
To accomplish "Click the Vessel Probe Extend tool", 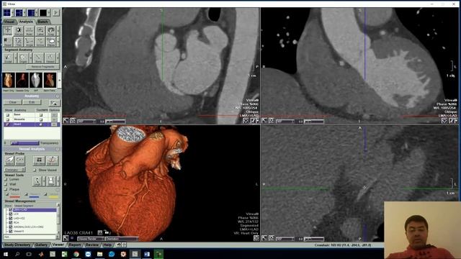I will pos(20,160).
